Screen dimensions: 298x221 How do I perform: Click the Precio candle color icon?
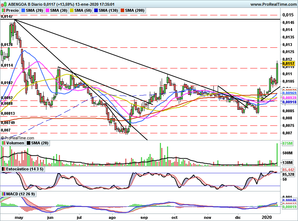click(4, 11)
